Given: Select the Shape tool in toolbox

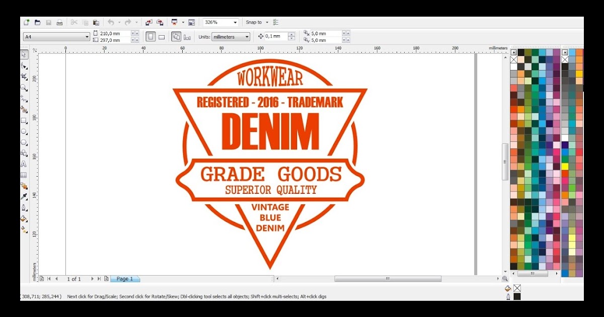Looking at the screenshot, I should tap(24, 66).
